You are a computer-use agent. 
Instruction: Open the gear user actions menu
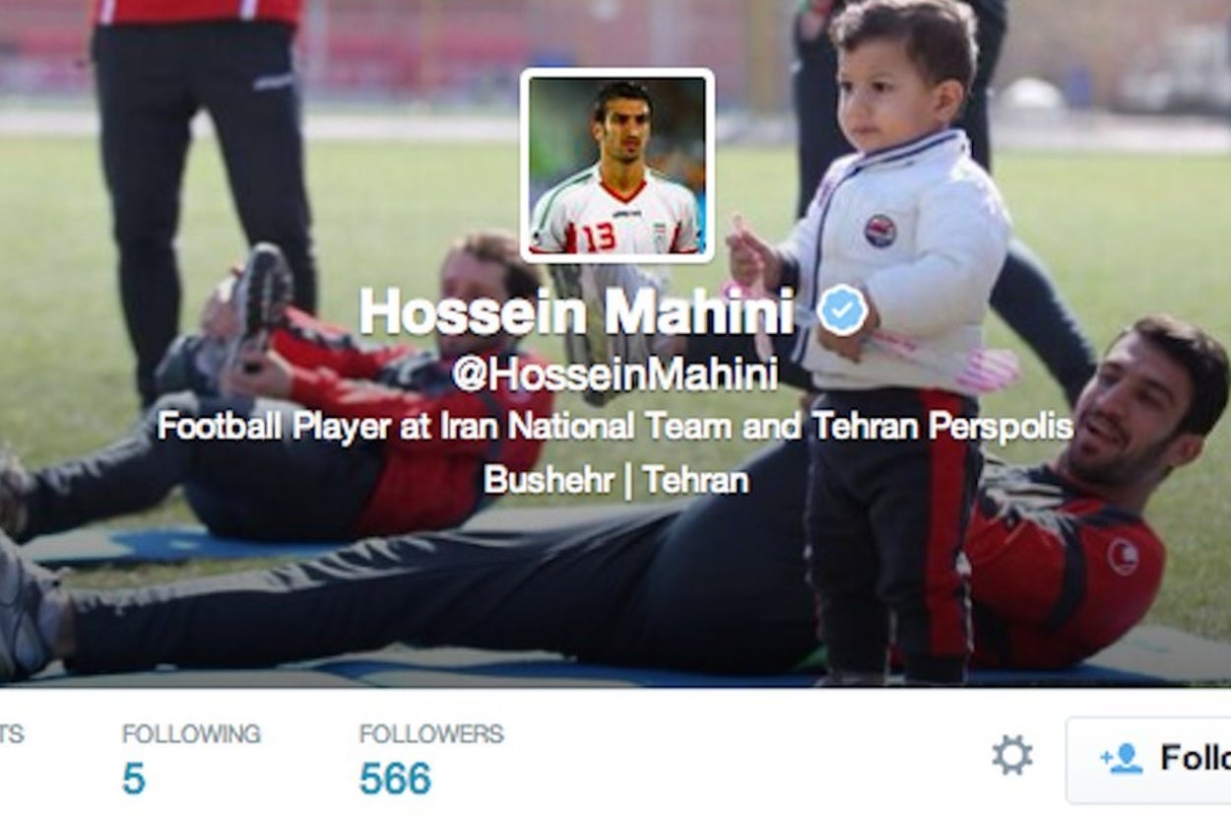coord(1012,756)
